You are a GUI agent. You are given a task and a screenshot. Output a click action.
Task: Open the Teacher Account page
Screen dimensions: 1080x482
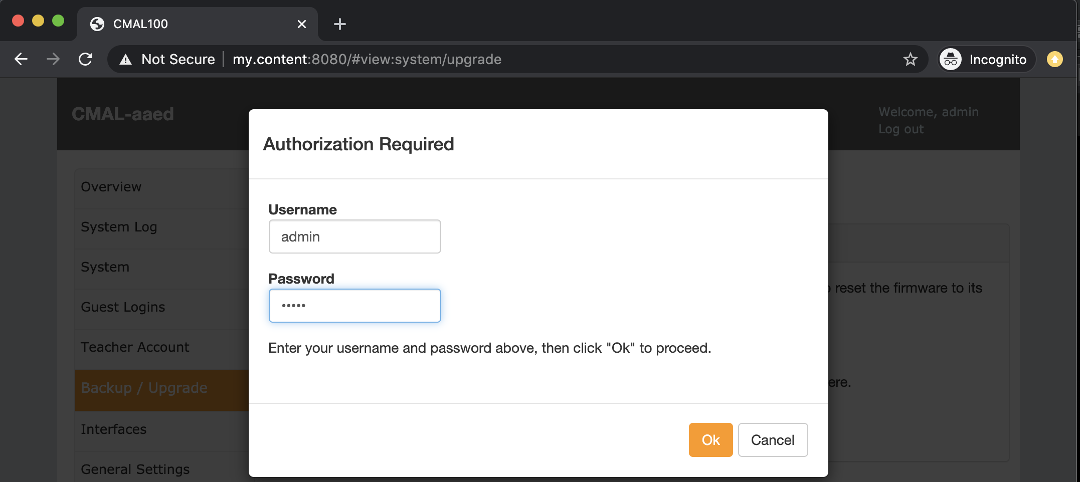coord(135,347)
